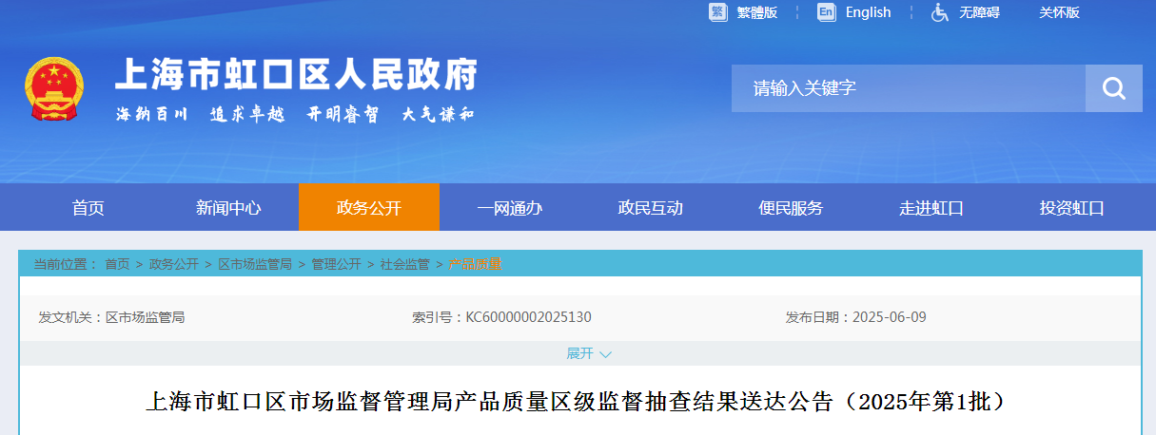Viewport: 1156px width, 435px height.
Task: Open 无障碍 accessibility mode
Action: coord(979,12)
